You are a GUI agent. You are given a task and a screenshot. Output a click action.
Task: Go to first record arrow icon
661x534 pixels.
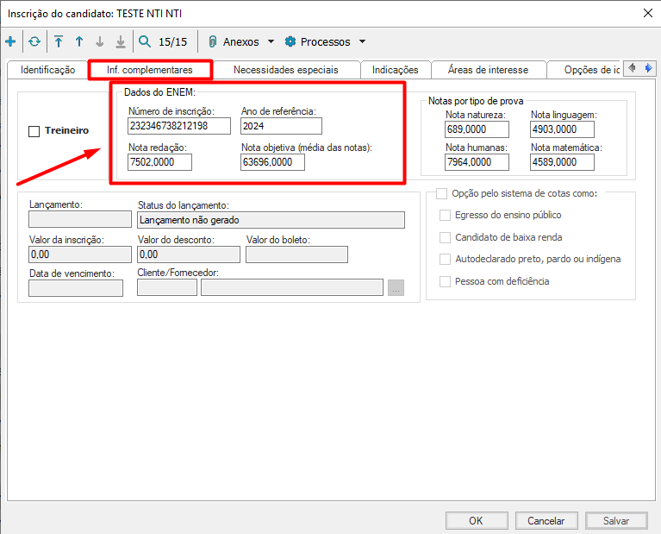pyautogui.click(x=59, y=41)
